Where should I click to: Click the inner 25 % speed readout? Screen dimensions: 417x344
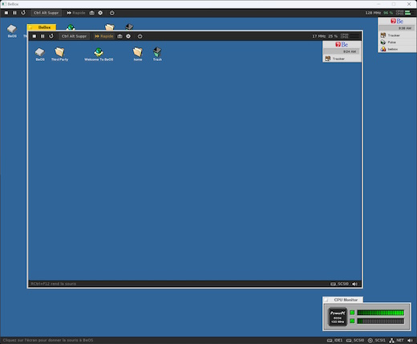[333, 36]
